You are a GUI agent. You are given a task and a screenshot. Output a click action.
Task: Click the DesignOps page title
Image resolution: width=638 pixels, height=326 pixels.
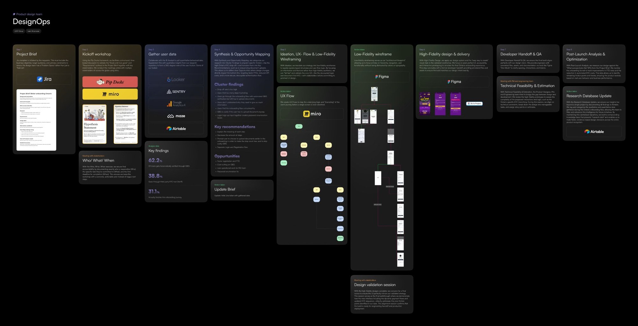pos(31,22)
